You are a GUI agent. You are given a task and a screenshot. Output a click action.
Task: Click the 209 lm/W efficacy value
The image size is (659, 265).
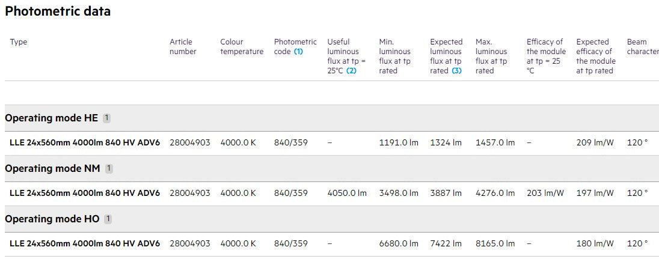[x=595, y=143]
